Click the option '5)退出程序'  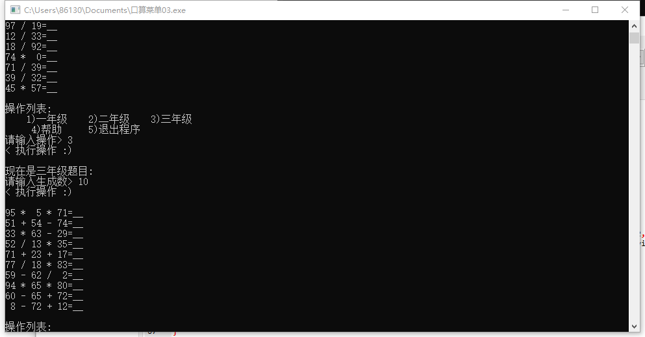tap(114, 129)
